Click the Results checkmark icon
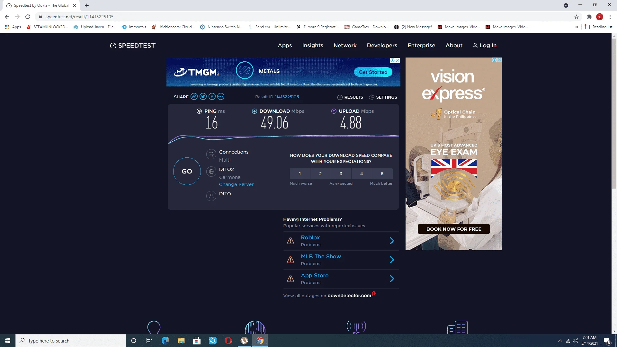Viewport: 617px width, 347px height. [x=340, y=97]
